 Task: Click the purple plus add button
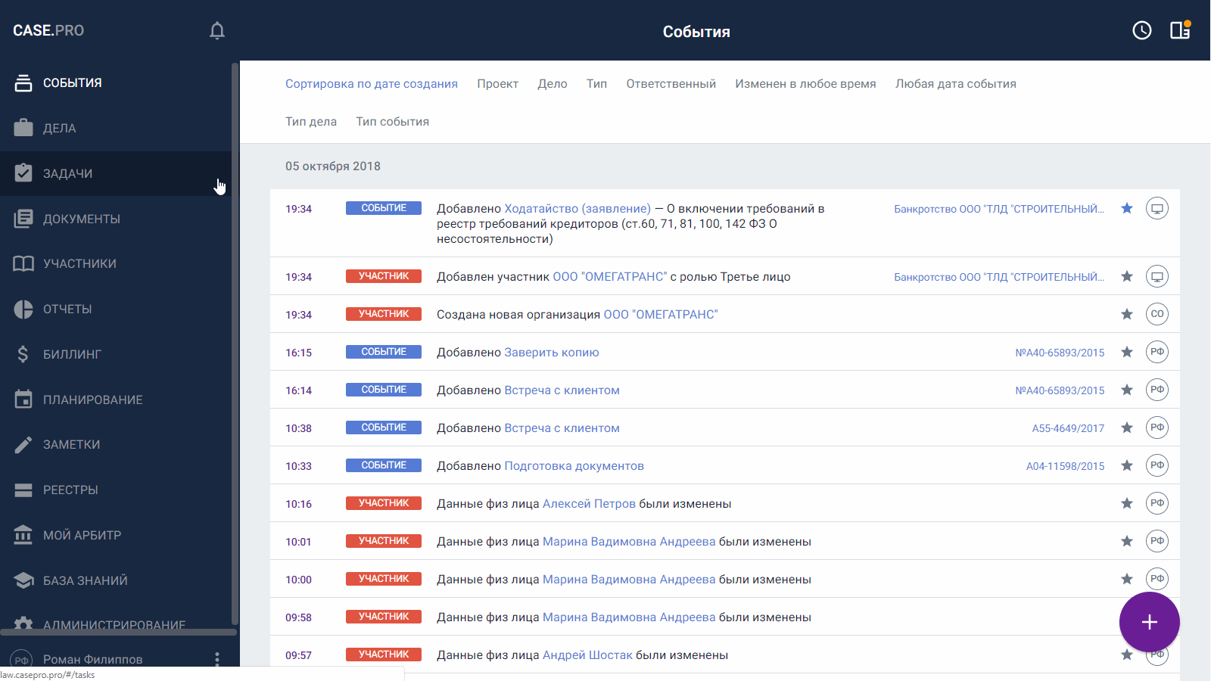[x=1149, y=622]
